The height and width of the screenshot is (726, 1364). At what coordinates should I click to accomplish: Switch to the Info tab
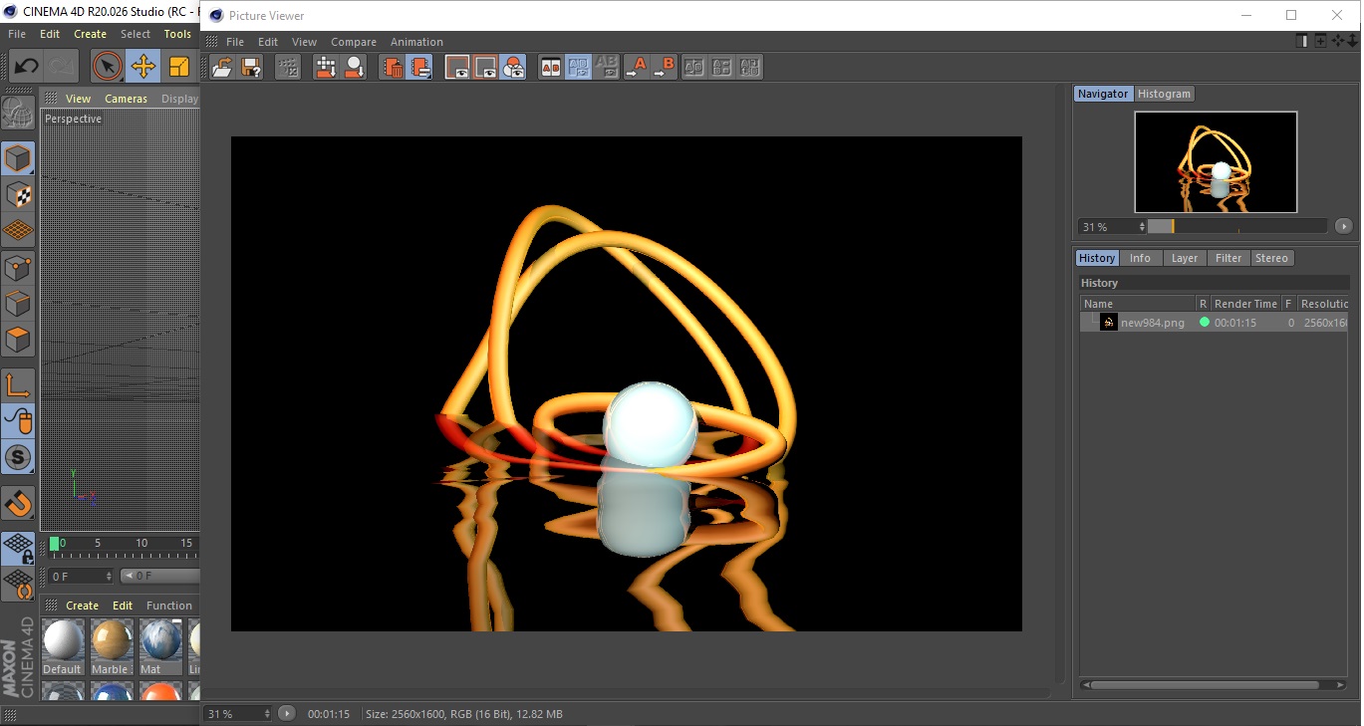1140,258
